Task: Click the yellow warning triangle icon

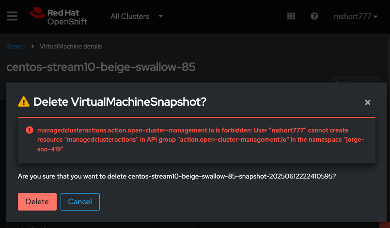Action: tap(23, 102)
